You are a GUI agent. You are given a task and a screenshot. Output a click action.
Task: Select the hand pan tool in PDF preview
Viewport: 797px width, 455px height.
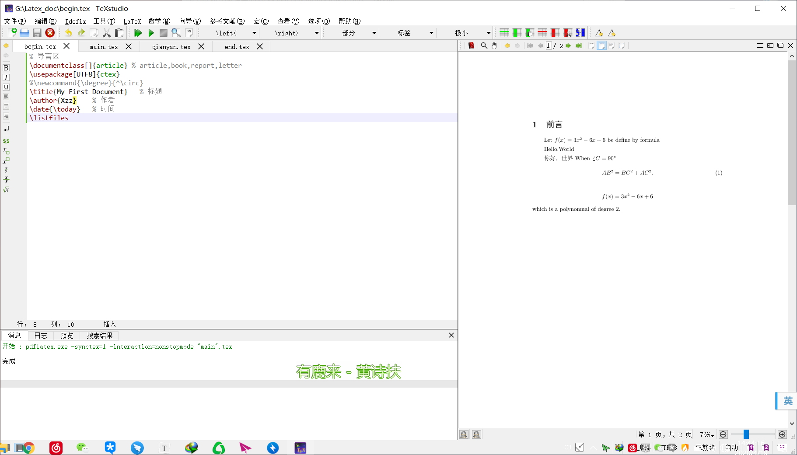pos(494,45)
